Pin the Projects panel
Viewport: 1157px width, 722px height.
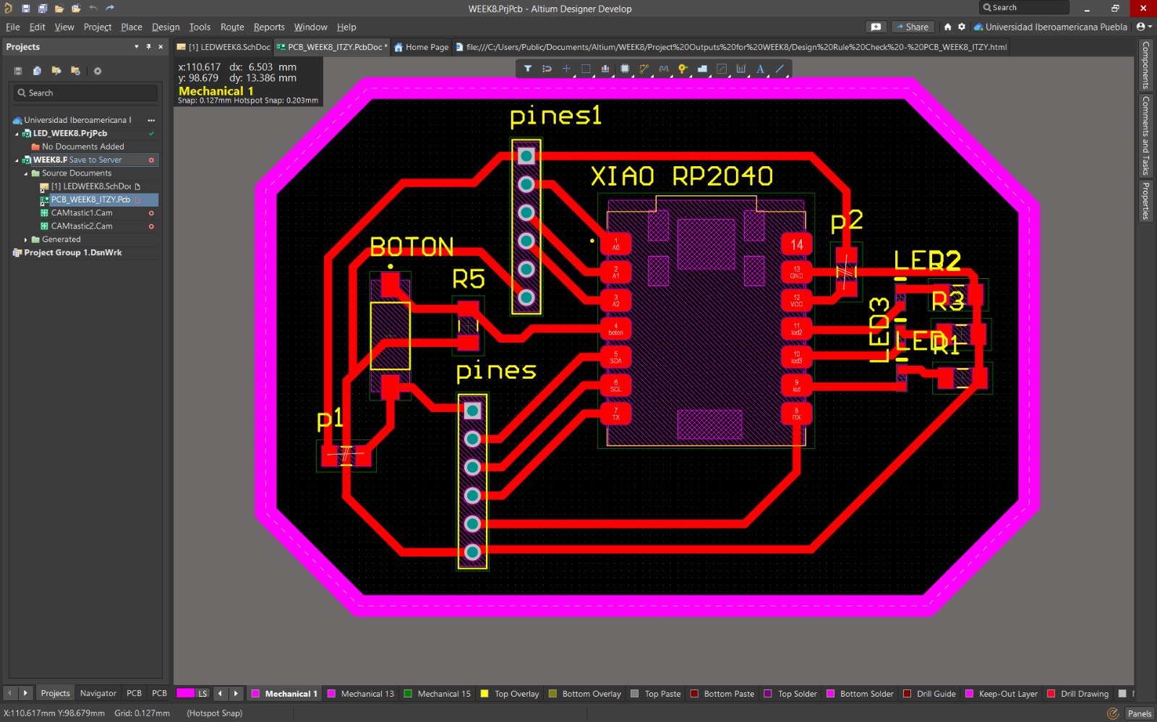coord(149,47)
